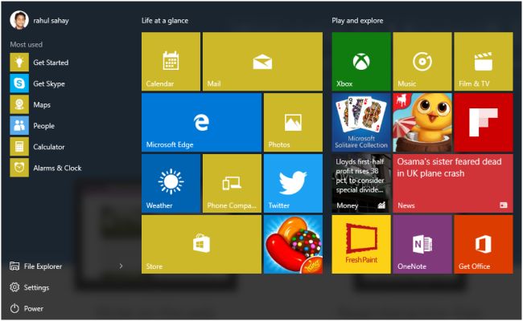
Task: Open People from Most used list
Action: pyautogui.click(x=32, y=126)
